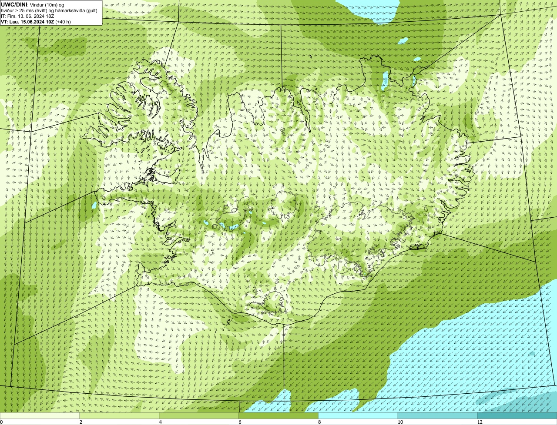Viewport: 557px width, 425px height.
Task: Select the 10–12 m/s teal scale segment
Action: pyautogui.click(x=438, y=416)
